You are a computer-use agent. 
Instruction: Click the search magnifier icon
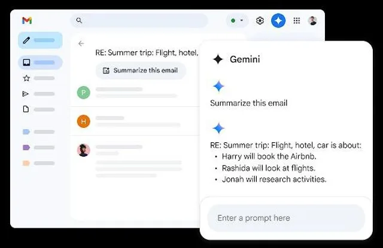click(x=79, y=20)
